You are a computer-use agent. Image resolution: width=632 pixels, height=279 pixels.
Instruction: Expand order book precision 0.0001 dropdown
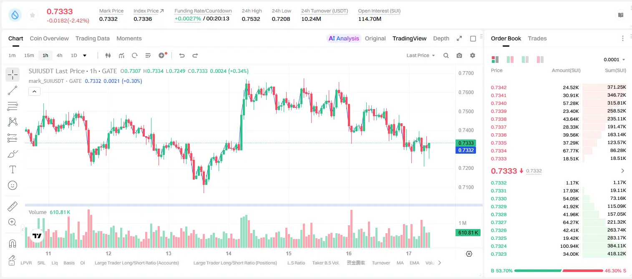tap(614, 60)
